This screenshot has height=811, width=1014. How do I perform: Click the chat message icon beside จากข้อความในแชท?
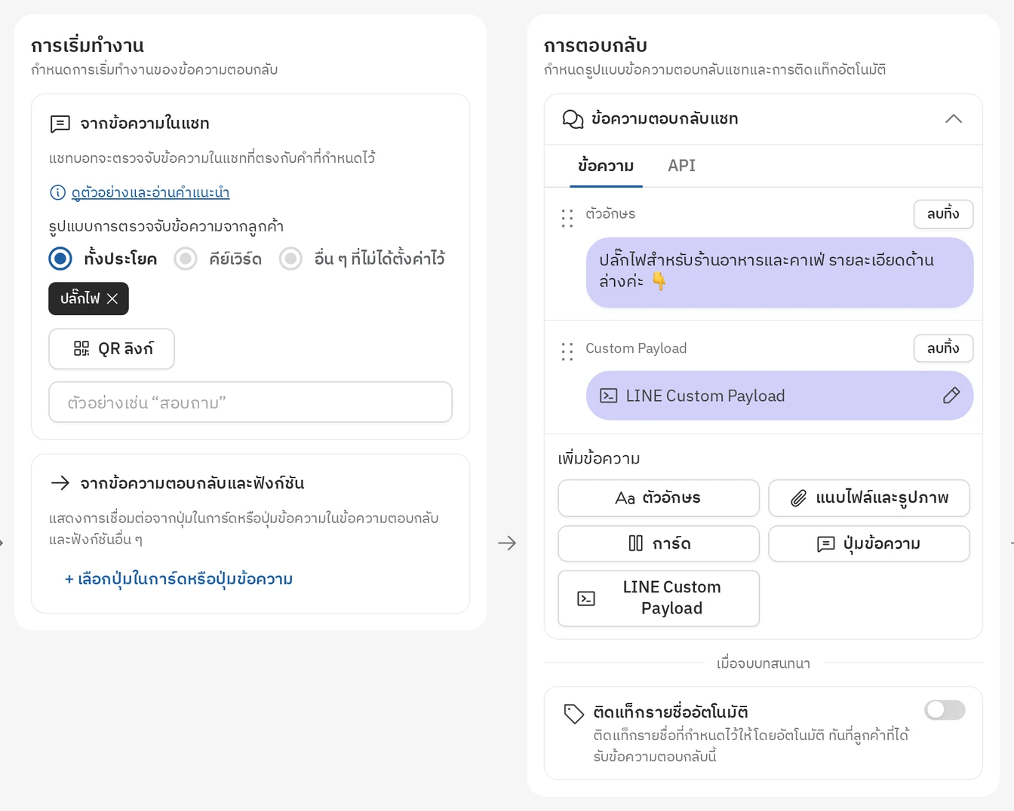click(x=60, y=124)
